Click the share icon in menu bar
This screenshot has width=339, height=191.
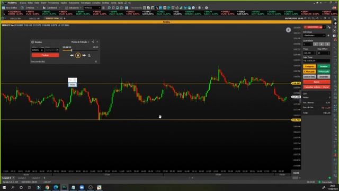pos(129,3)
